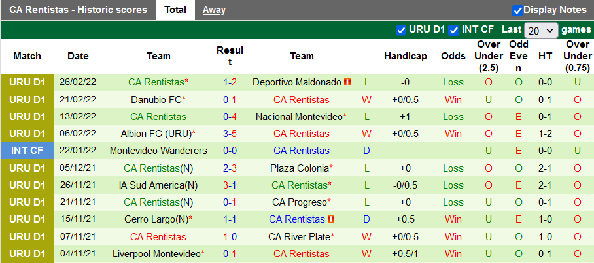This screenshot has height=263, width=594.
Task: Click the W result marker for 07/11/21
Action: (366, 236)
